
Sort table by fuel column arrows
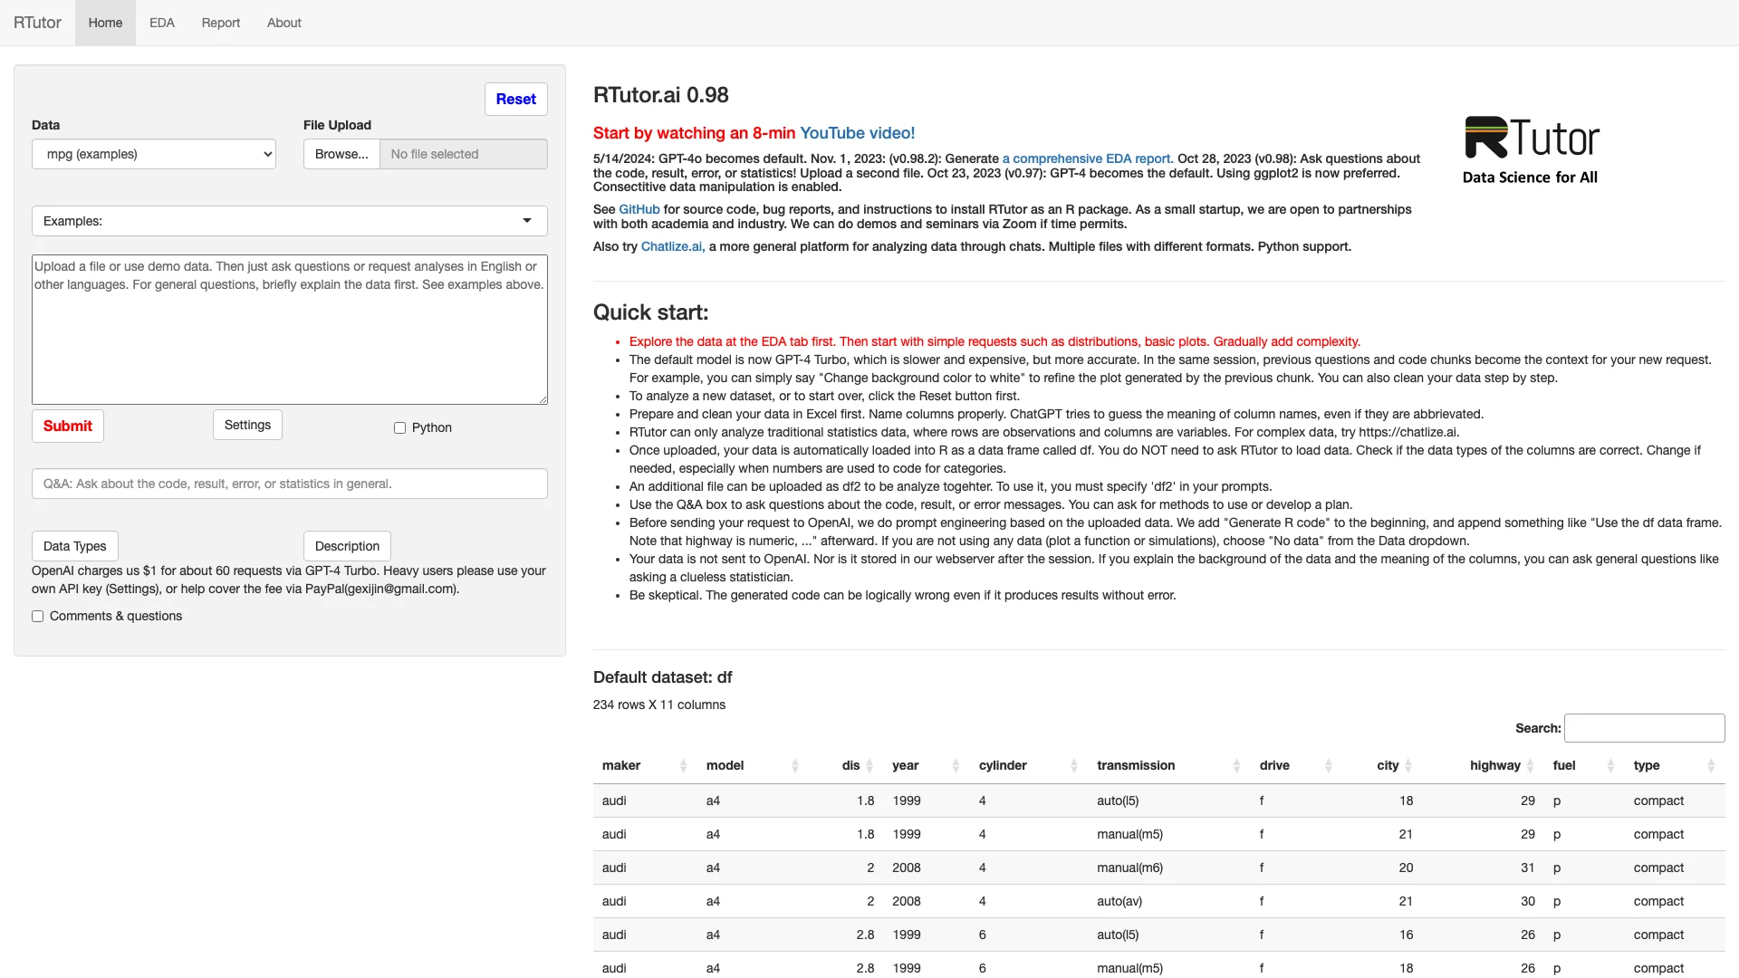[1610, 766]
